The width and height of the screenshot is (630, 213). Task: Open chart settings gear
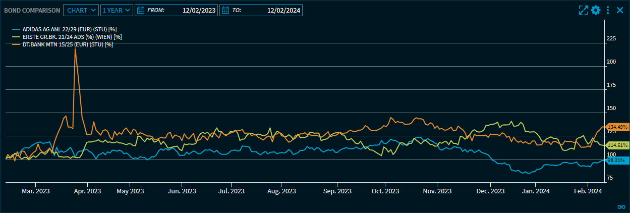(596, 10)
